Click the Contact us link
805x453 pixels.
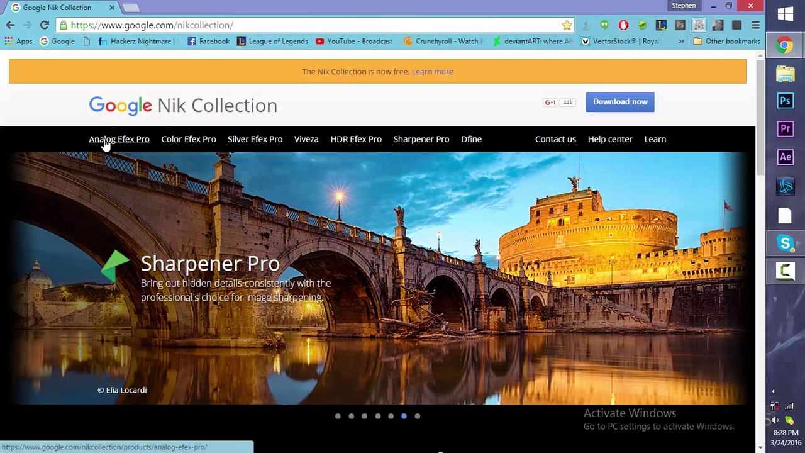pyautogui.click(x=555, y=139)
